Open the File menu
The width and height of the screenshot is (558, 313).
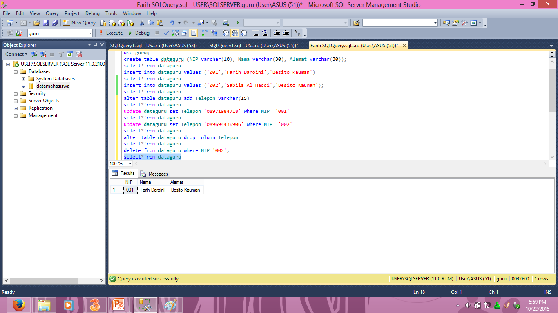point(7,13)
